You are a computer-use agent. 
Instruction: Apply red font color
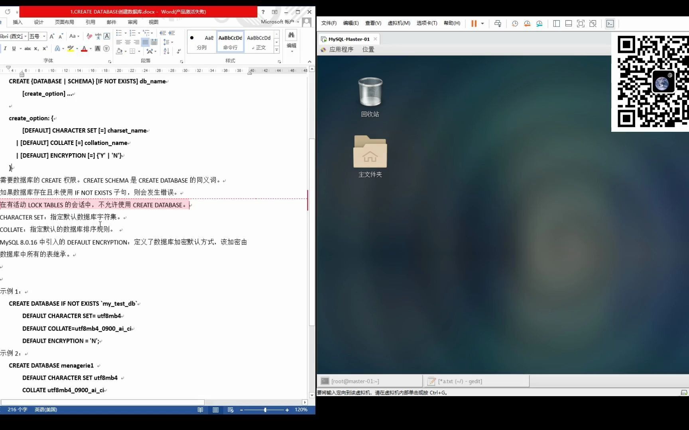pyautogui.click(x=84, y=49)
